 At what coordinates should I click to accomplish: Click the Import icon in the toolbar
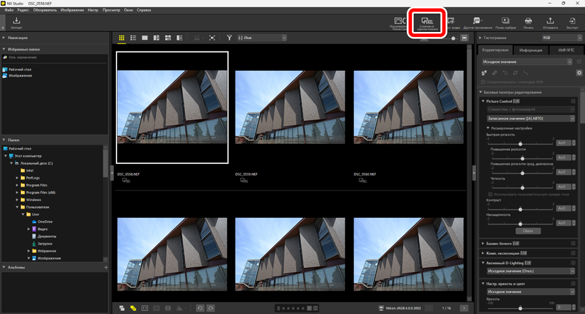[x=16, y=23]
